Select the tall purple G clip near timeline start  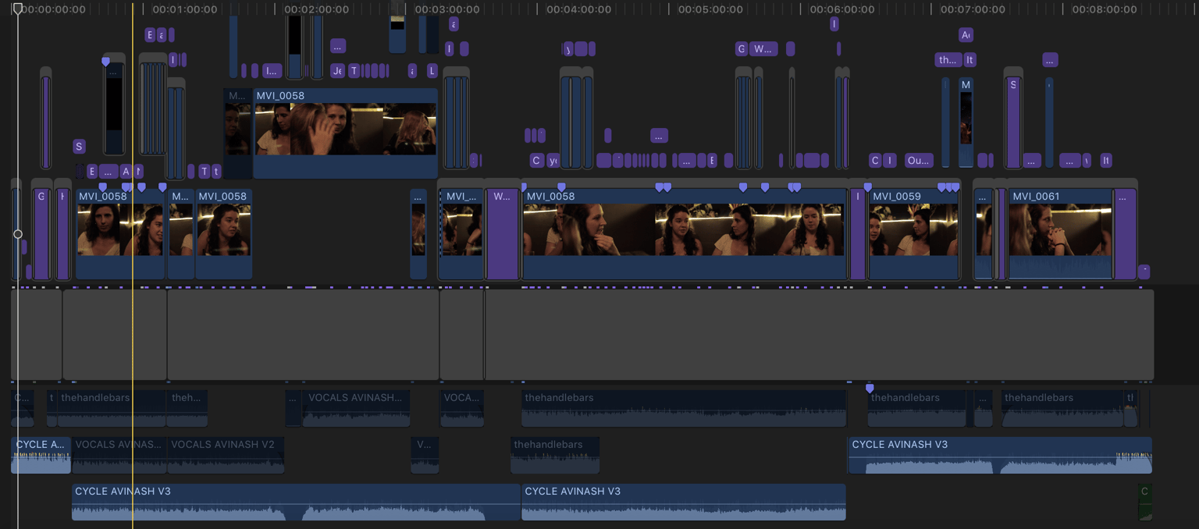click(x=41, y=234)
